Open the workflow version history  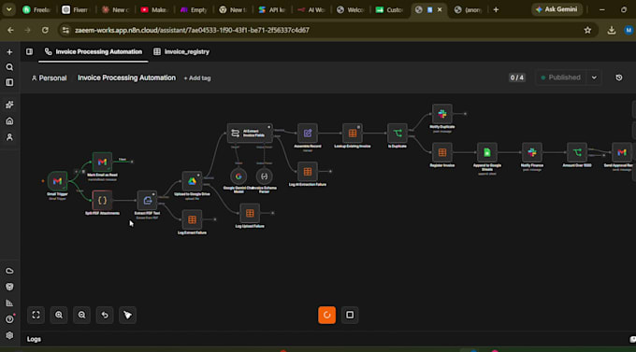[619, 77]
